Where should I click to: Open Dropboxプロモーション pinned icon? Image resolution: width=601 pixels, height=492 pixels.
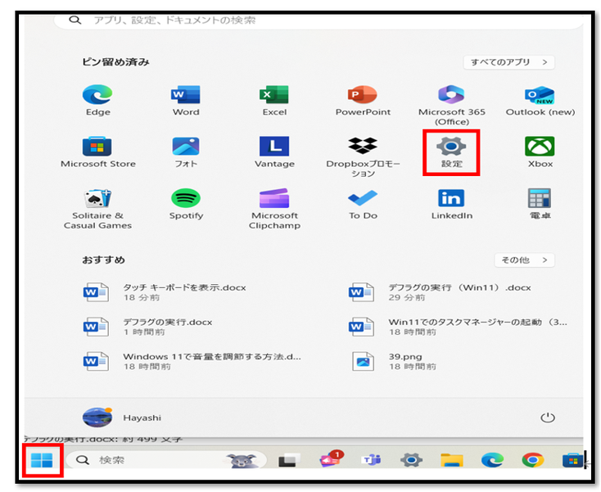tap(363, 157)
